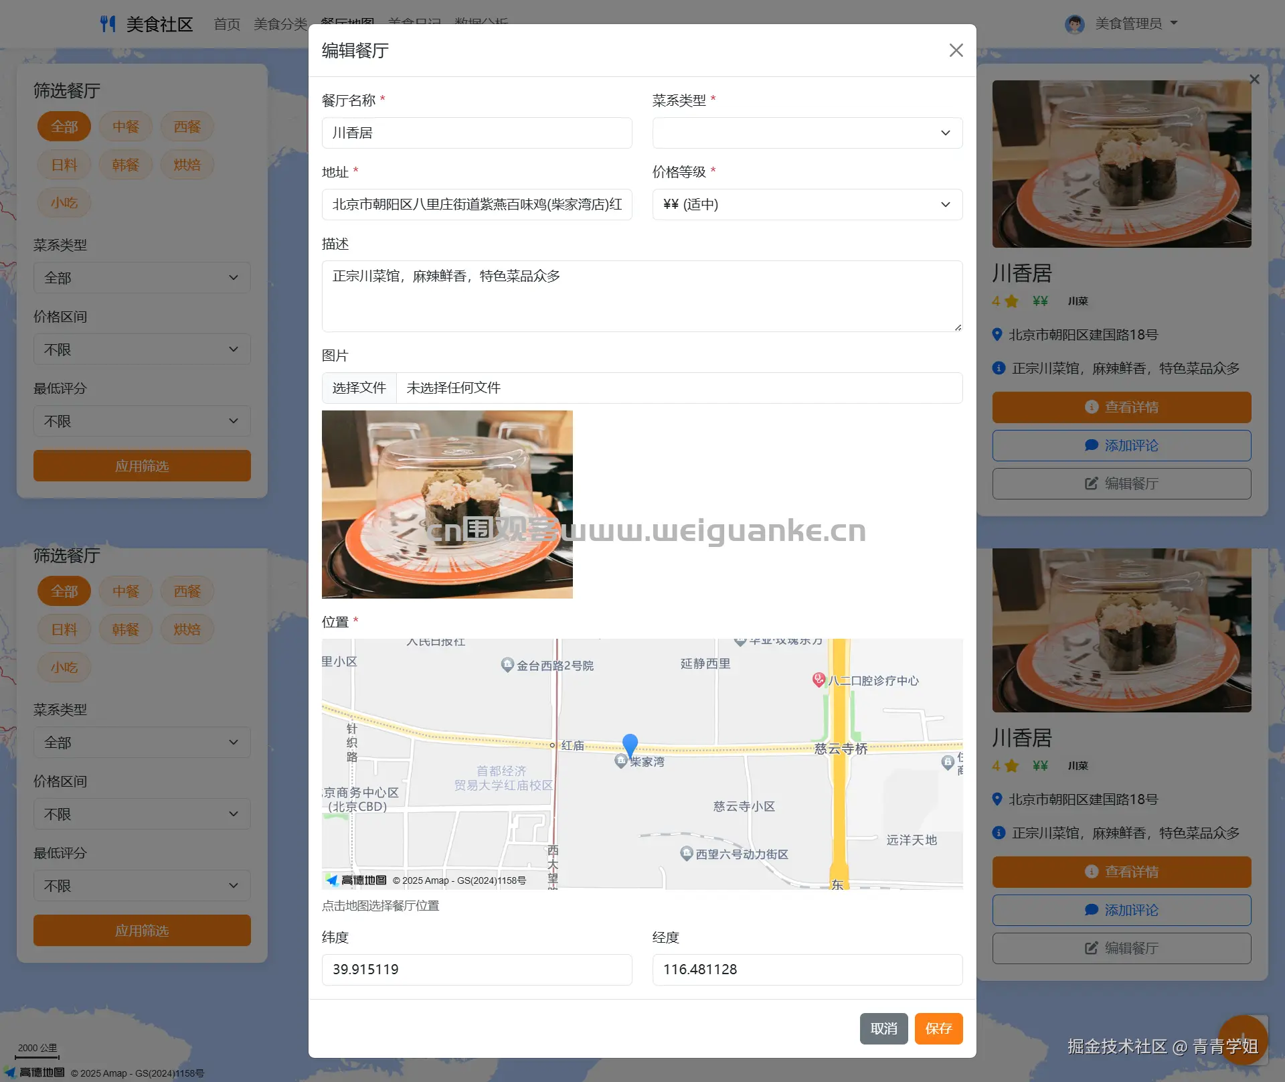Click the 纬度 input field
The height and width of the screenshot is (1082, 1285).
[x=477, y=969]
